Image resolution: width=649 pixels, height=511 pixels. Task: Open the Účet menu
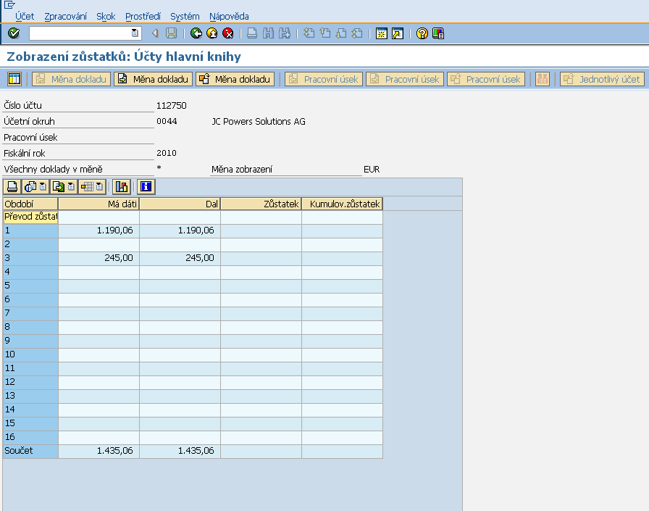coord(25,17)
